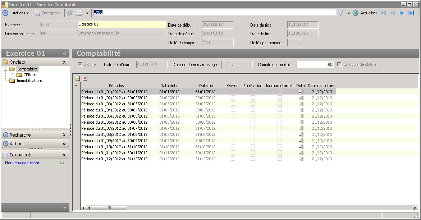Click the Nouveau document link
The height and width of the screenshot is (220, 421).
pos(22,163)
